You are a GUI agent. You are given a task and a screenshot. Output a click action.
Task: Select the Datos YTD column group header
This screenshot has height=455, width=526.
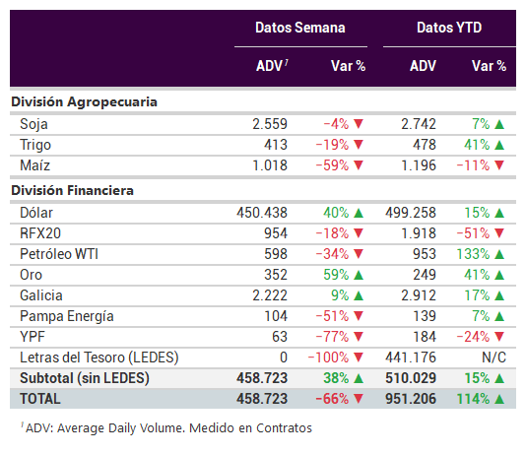(x=449, y=28)
